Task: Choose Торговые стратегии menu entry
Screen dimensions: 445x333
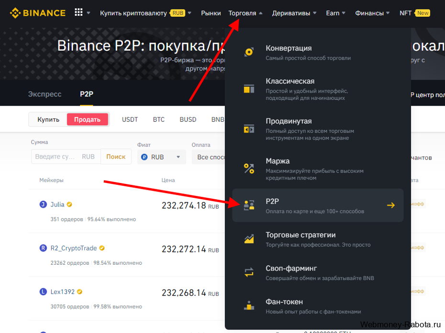Action: click(x=318, y=239)
